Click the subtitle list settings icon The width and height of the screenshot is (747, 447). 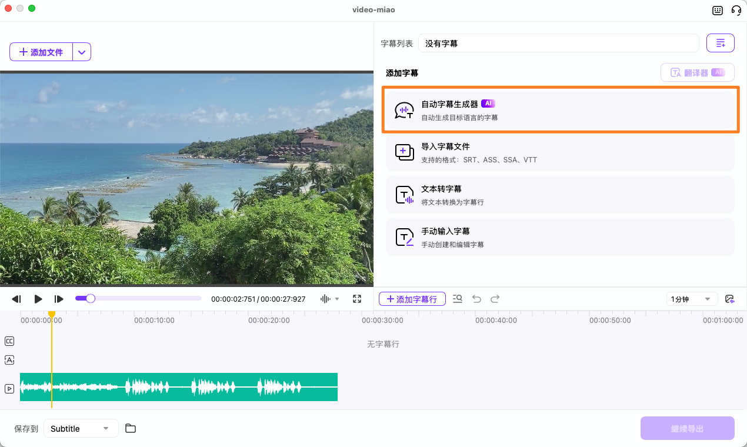[720, 43]
